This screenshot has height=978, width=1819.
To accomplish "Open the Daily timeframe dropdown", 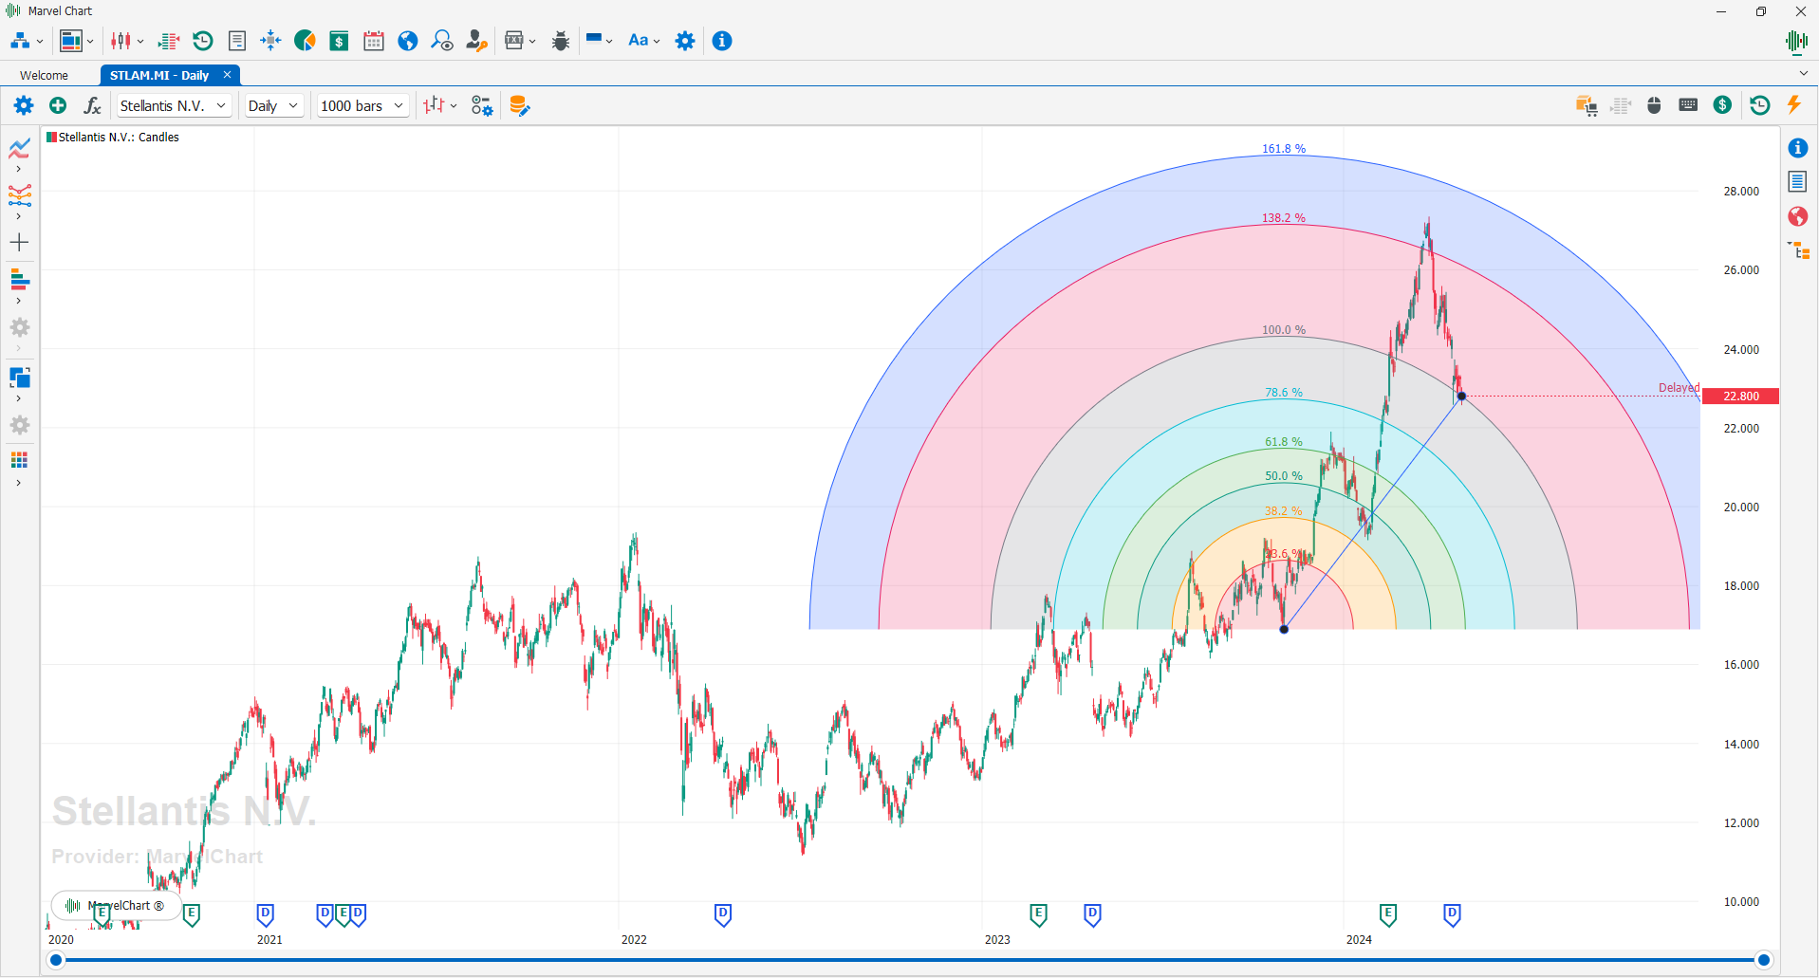I will click(x=273, y=105).
